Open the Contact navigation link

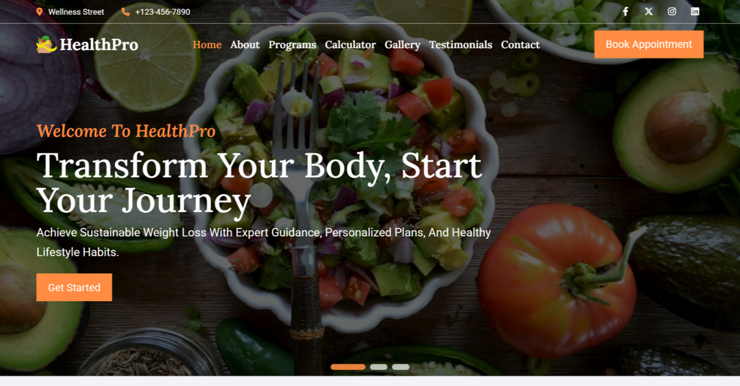pyautogui.click(x=520, y=44)
